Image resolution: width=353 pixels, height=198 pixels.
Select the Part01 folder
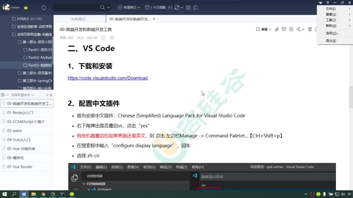[38, 50]
